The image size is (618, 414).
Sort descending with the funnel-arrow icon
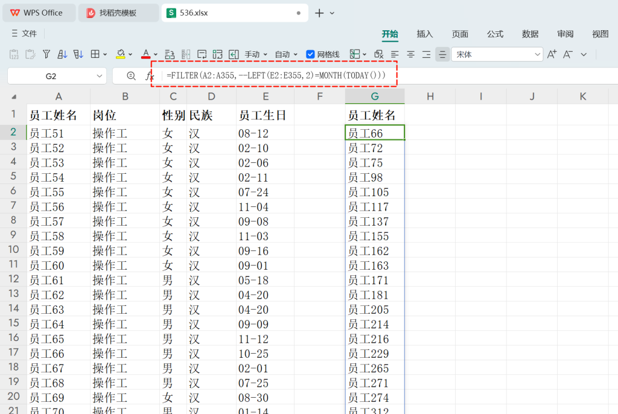click(78, 54)
